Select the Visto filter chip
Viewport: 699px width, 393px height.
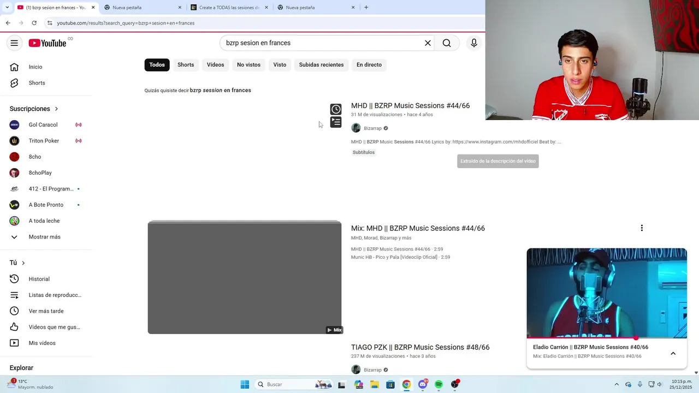tap(280, 64)
